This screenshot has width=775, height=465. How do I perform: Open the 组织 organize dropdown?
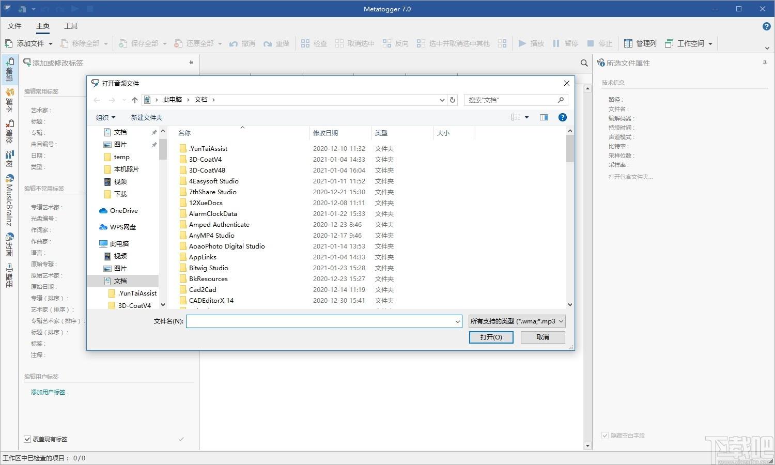[x=105, y=118]
